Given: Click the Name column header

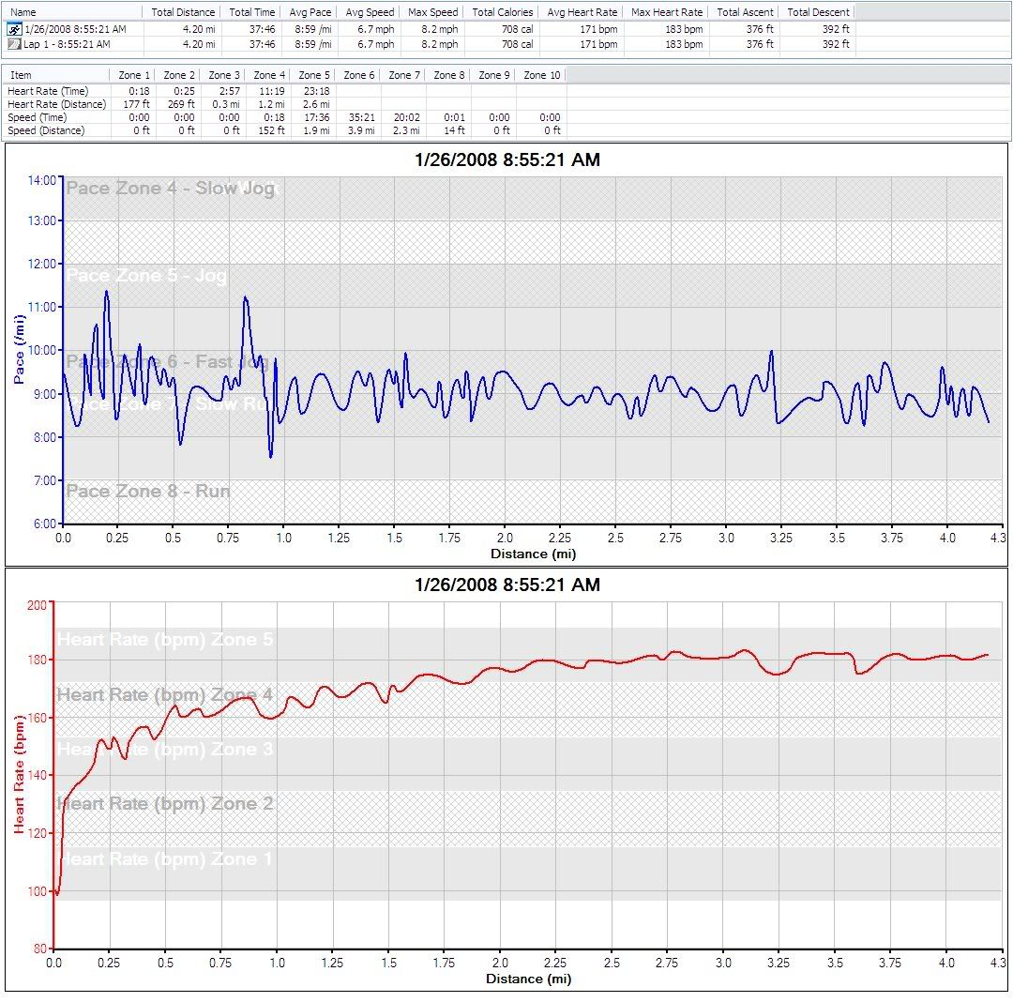Looking at the screenshot, I should coord(23,12).
